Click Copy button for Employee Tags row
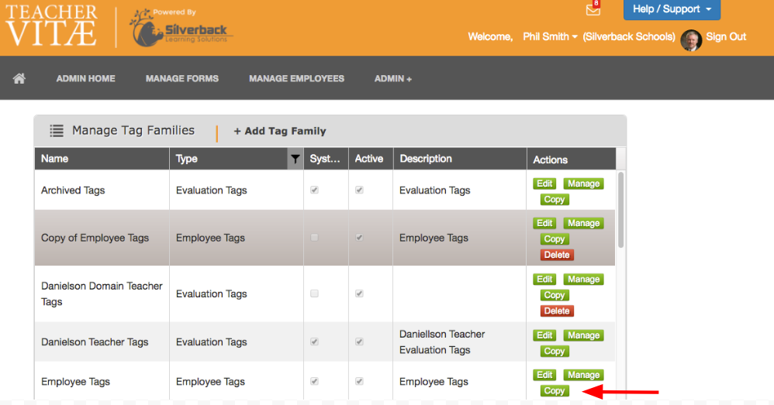 pyautogui.click(x=555, y=391)
